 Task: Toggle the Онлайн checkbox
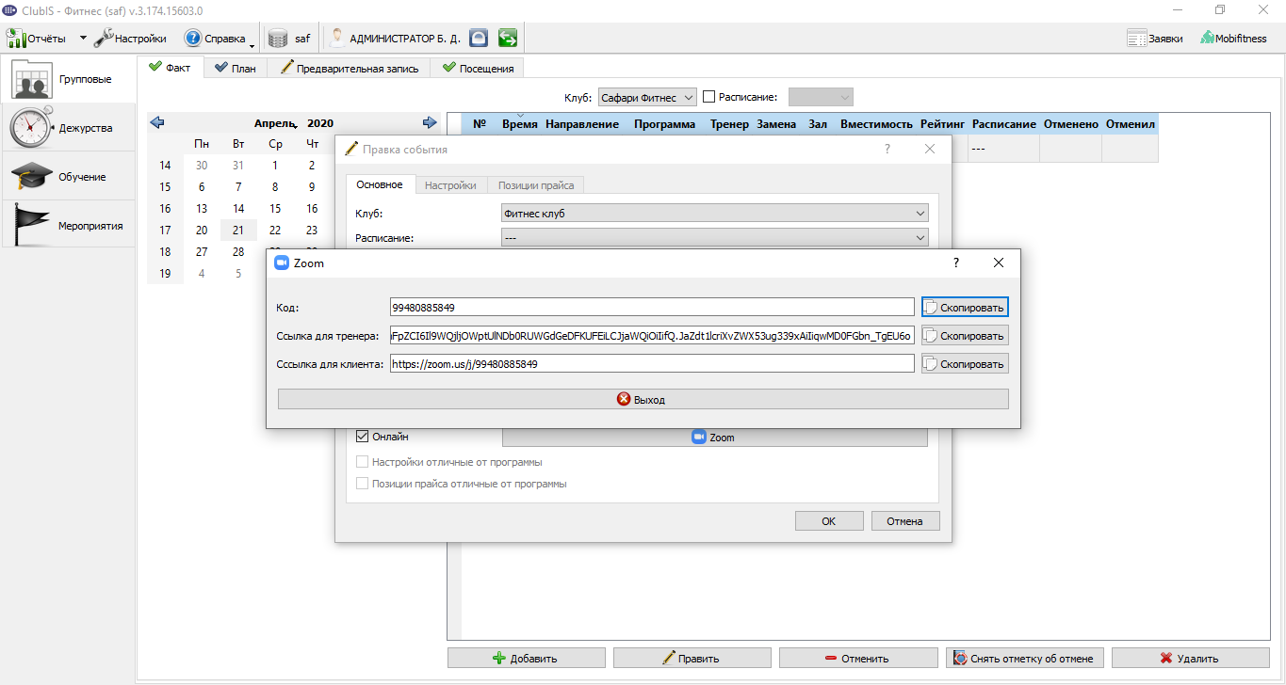[362, 437]
